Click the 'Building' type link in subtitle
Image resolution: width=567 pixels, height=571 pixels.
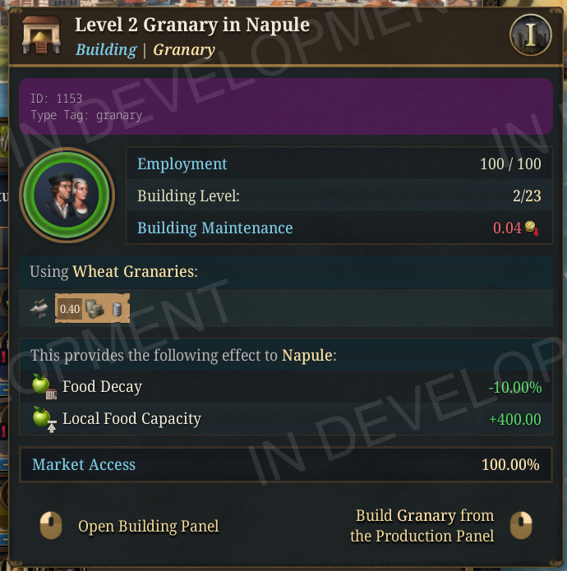106,49
